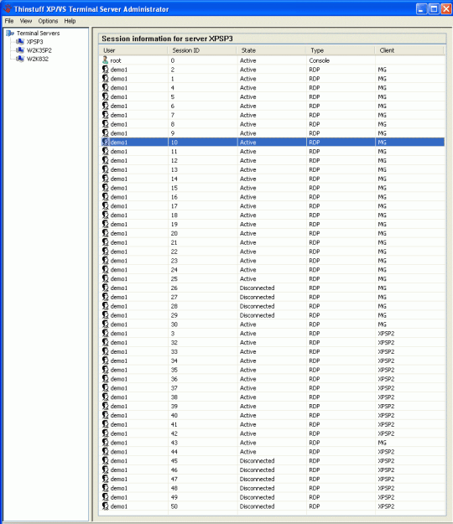Click the W2K832 server computer icon

point(20,59)
